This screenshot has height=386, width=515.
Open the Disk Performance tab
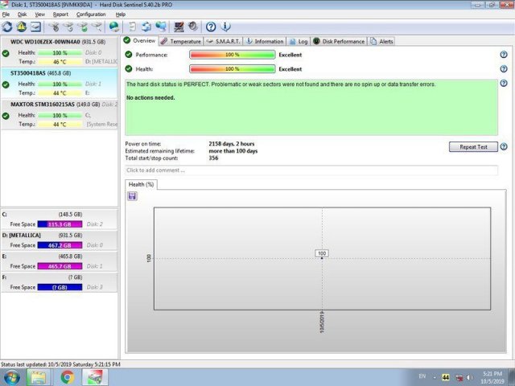pos(339,41)
